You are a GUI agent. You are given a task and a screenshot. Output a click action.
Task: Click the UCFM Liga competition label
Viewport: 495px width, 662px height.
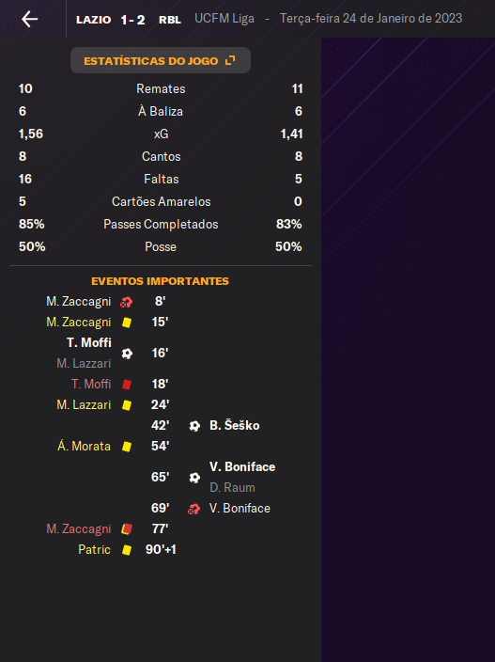(224, 19)
